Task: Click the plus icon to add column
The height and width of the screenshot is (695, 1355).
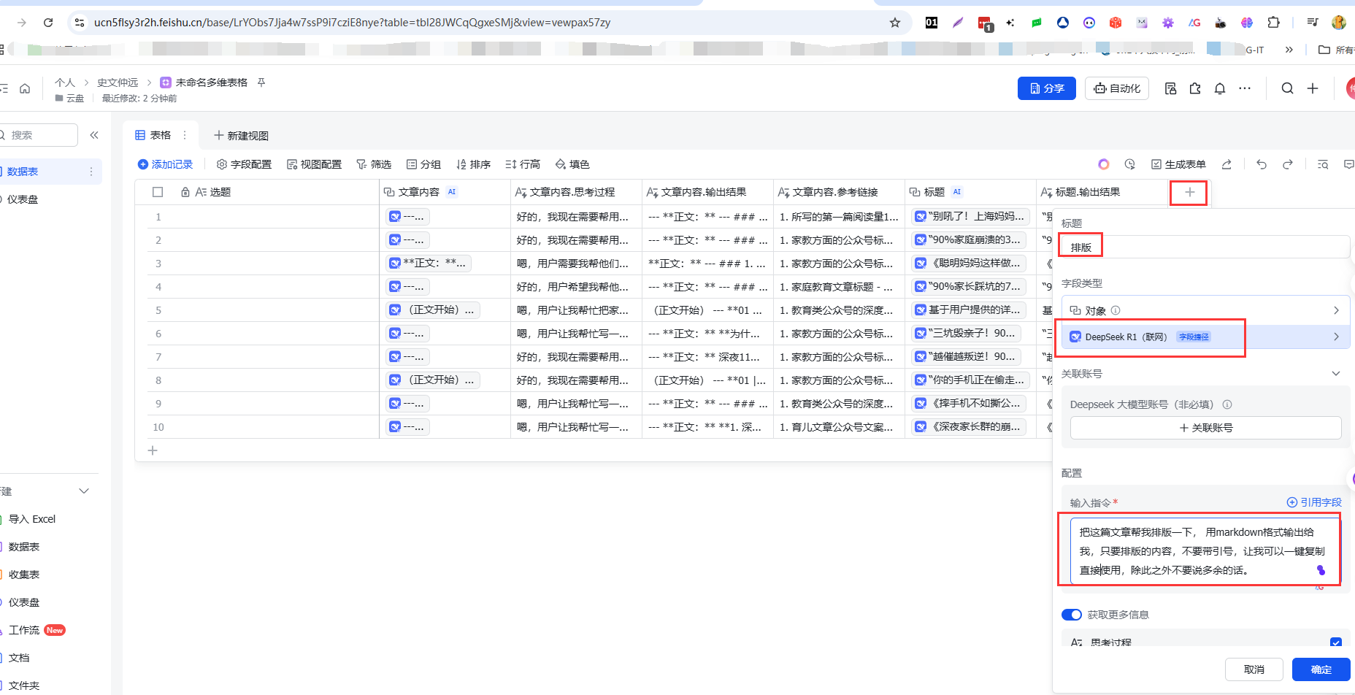Action: pyautogui.click(x=1189, y=192)
